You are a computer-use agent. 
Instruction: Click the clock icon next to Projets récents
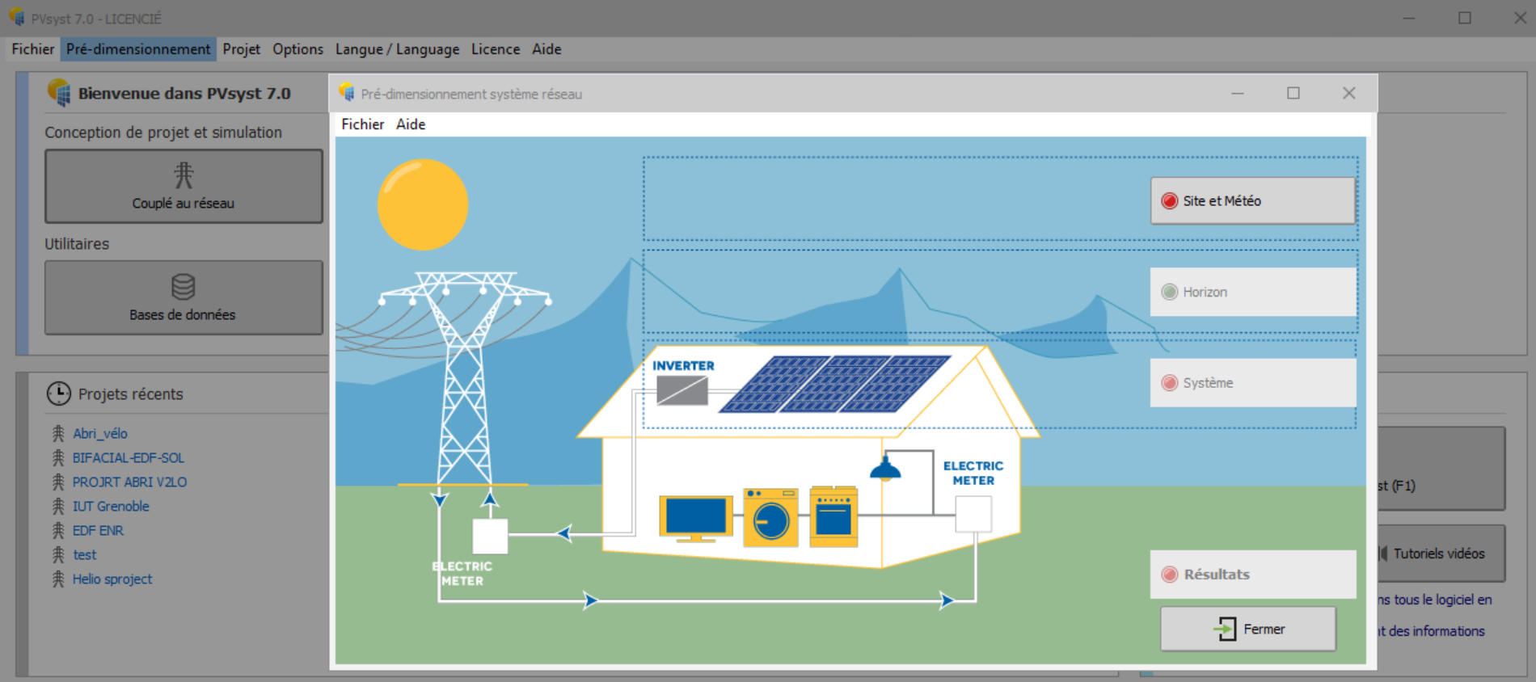58,394
